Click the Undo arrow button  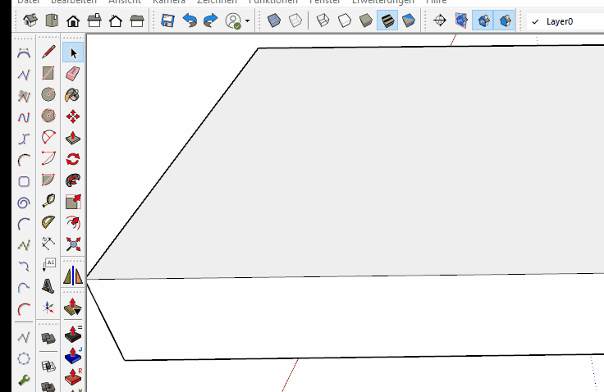coord(190,21)
